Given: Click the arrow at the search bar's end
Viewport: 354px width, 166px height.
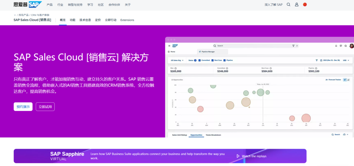Looking at the screenshot, I should coord(297,46).
